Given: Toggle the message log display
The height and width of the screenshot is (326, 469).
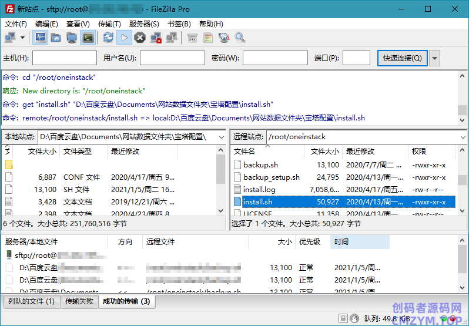Looking at the screenshot, I should click(x=41, y=38).
